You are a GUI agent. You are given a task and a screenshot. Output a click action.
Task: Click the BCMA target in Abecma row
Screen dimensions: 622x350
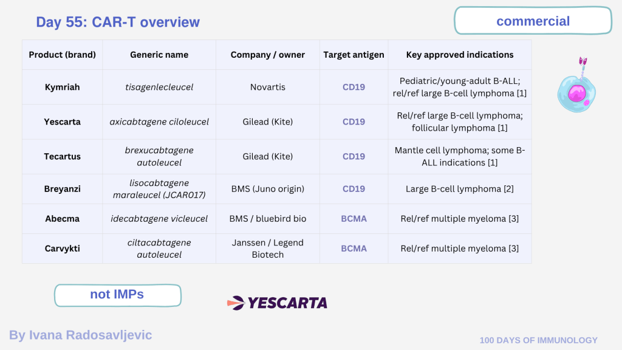(x=354, y=218)
